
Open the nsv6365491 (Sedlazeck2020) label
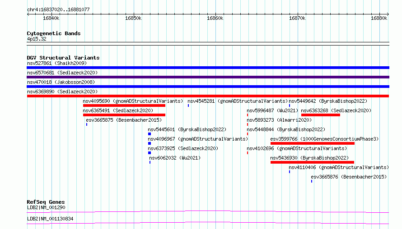118,110
